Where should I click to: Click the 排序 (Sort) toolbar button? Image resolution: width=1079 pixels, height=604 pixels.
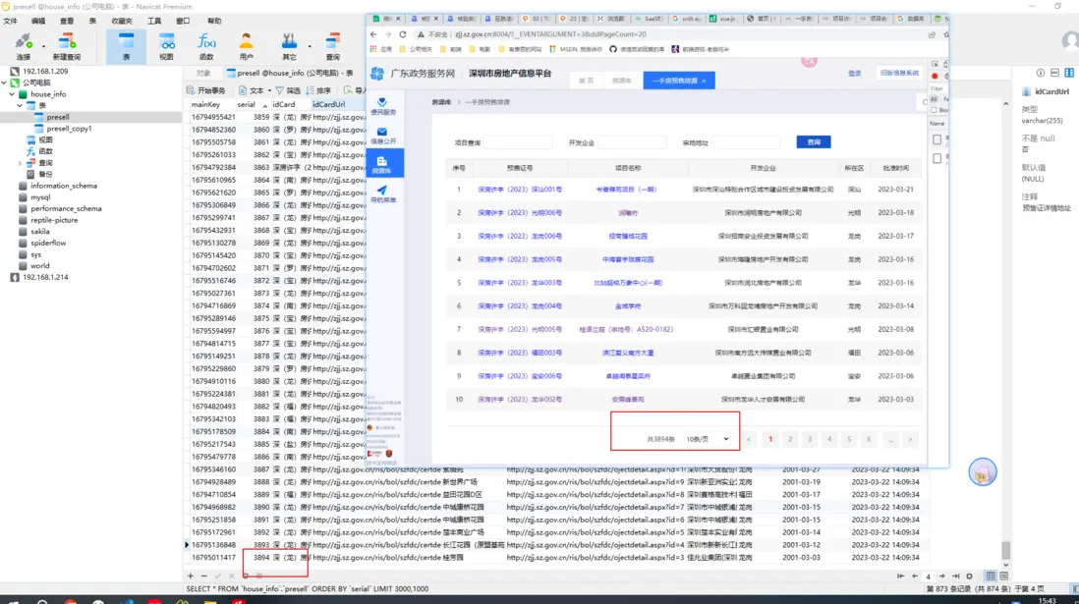[x=317, y=90]
